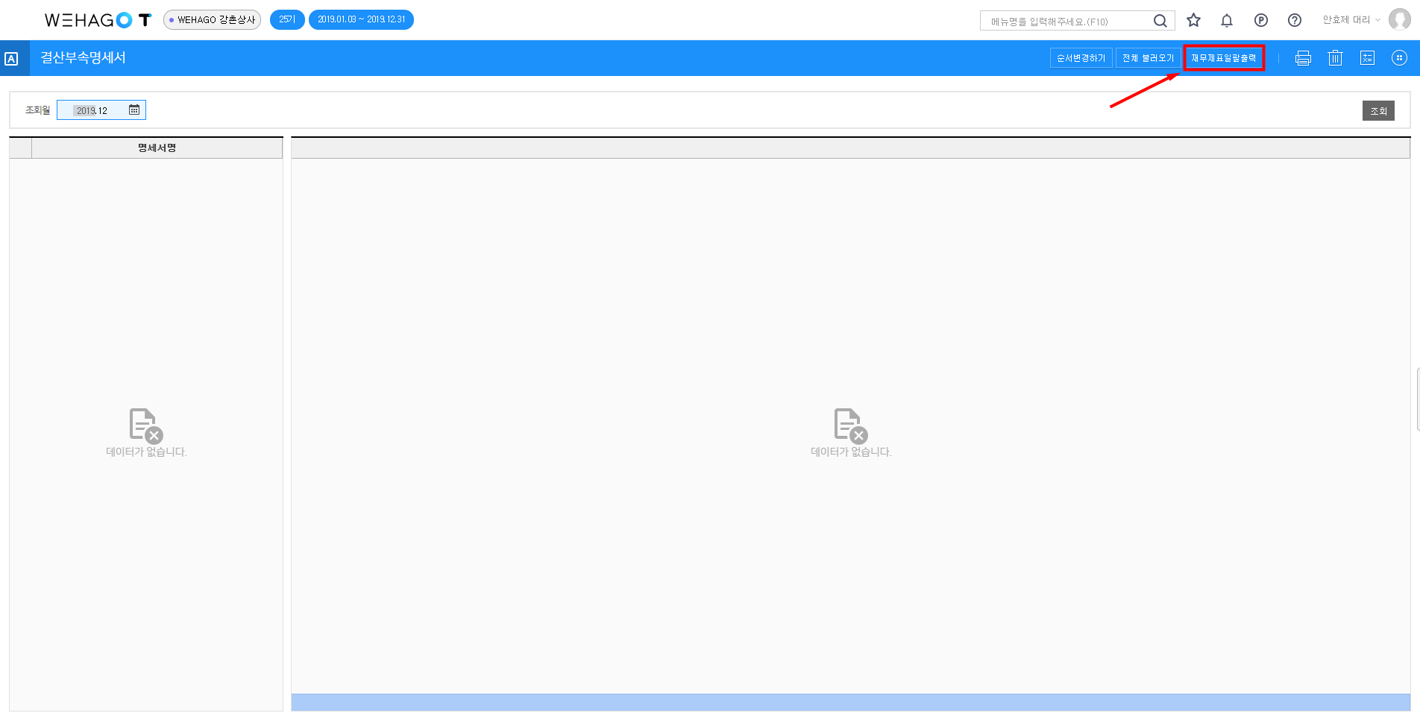1420x716 pixels.
Task: Open the help question mark icon
Action: [x=1295, y=20]
